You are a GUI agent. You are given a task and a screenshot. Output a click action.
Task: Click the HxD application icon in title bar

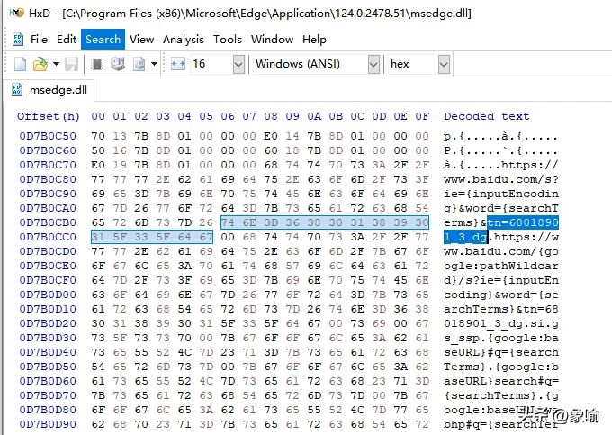pyautogui.click(x=16, y=13)
